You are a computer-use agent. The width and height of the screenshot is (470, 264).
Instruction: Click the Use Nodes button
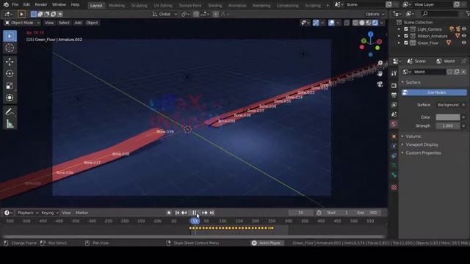434,92
